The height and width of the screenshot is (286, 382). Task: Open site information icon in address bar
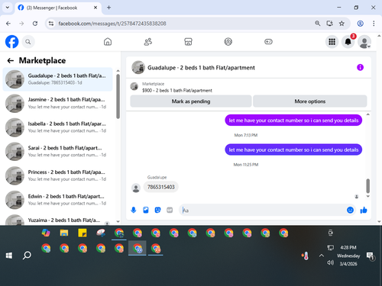tap(51, 24)
